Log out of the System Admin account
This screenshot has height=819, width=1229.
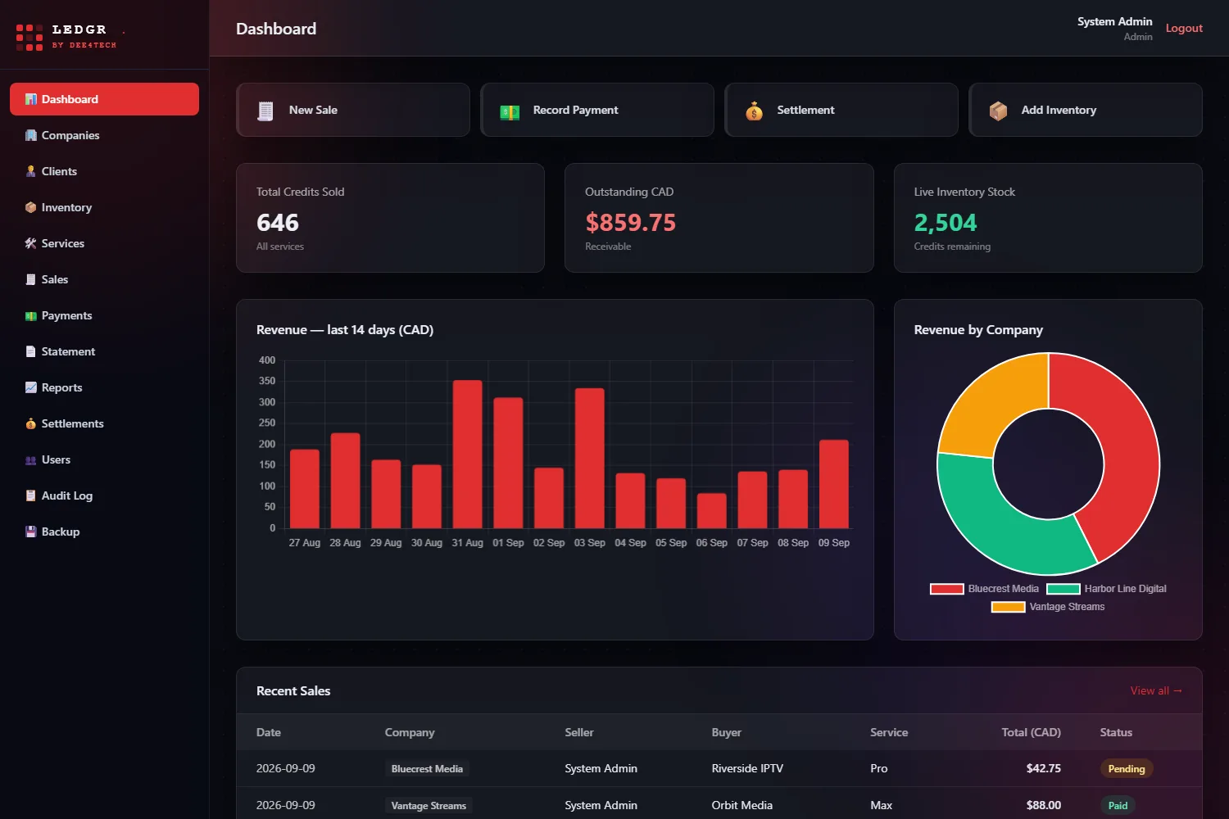(1184, 28)
